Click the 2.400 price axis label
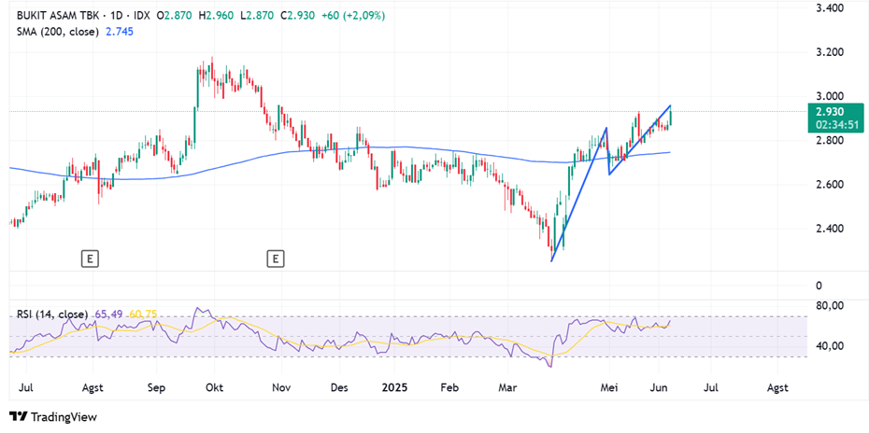869x433 pixels. (x=829, y=228)
